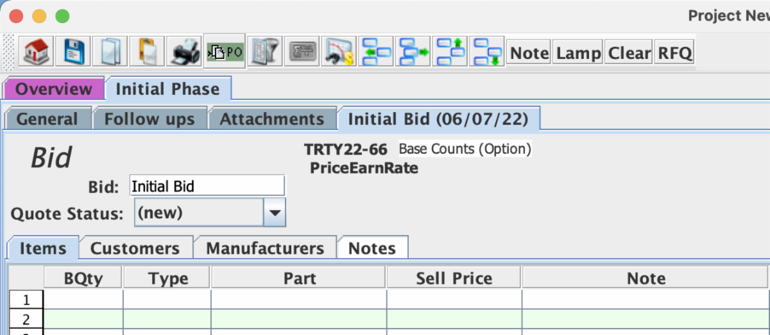Click the Home house icon

pos(36,52)
